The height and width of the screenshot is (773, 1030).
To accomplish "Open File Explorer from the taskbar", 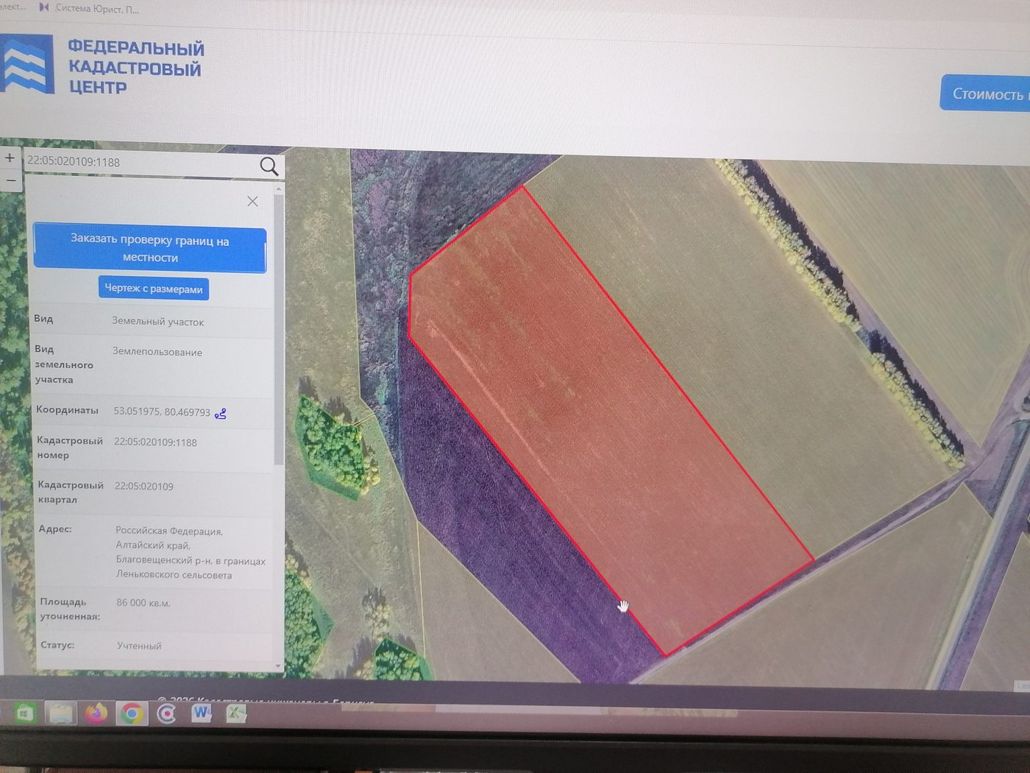I will point(61,713).
